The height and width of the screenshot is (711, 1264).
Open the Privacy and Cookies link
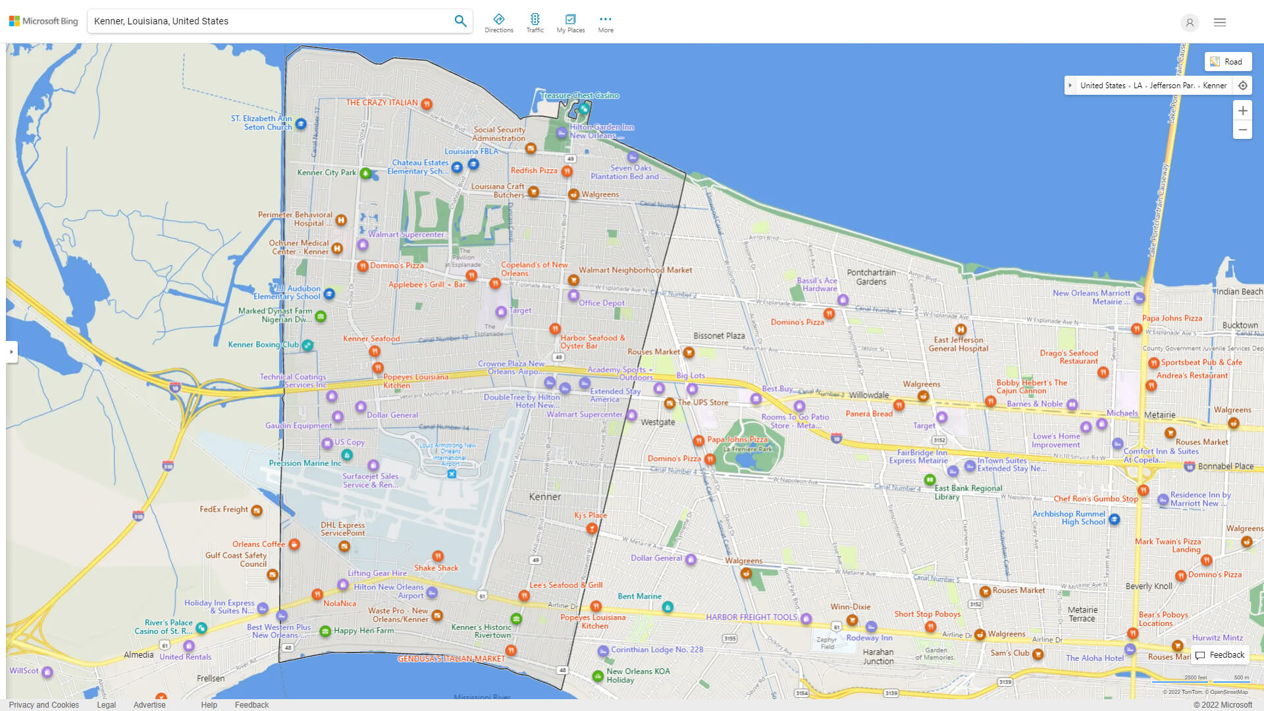(x=44, y=704)
